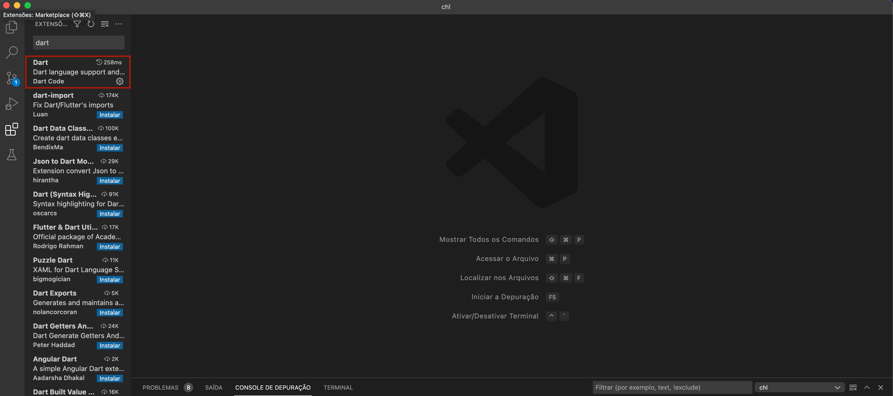Image resolution: width=893 pixels, height=396 pixels.
Task: Open Source Control with pending change badge
Action: 11,78
